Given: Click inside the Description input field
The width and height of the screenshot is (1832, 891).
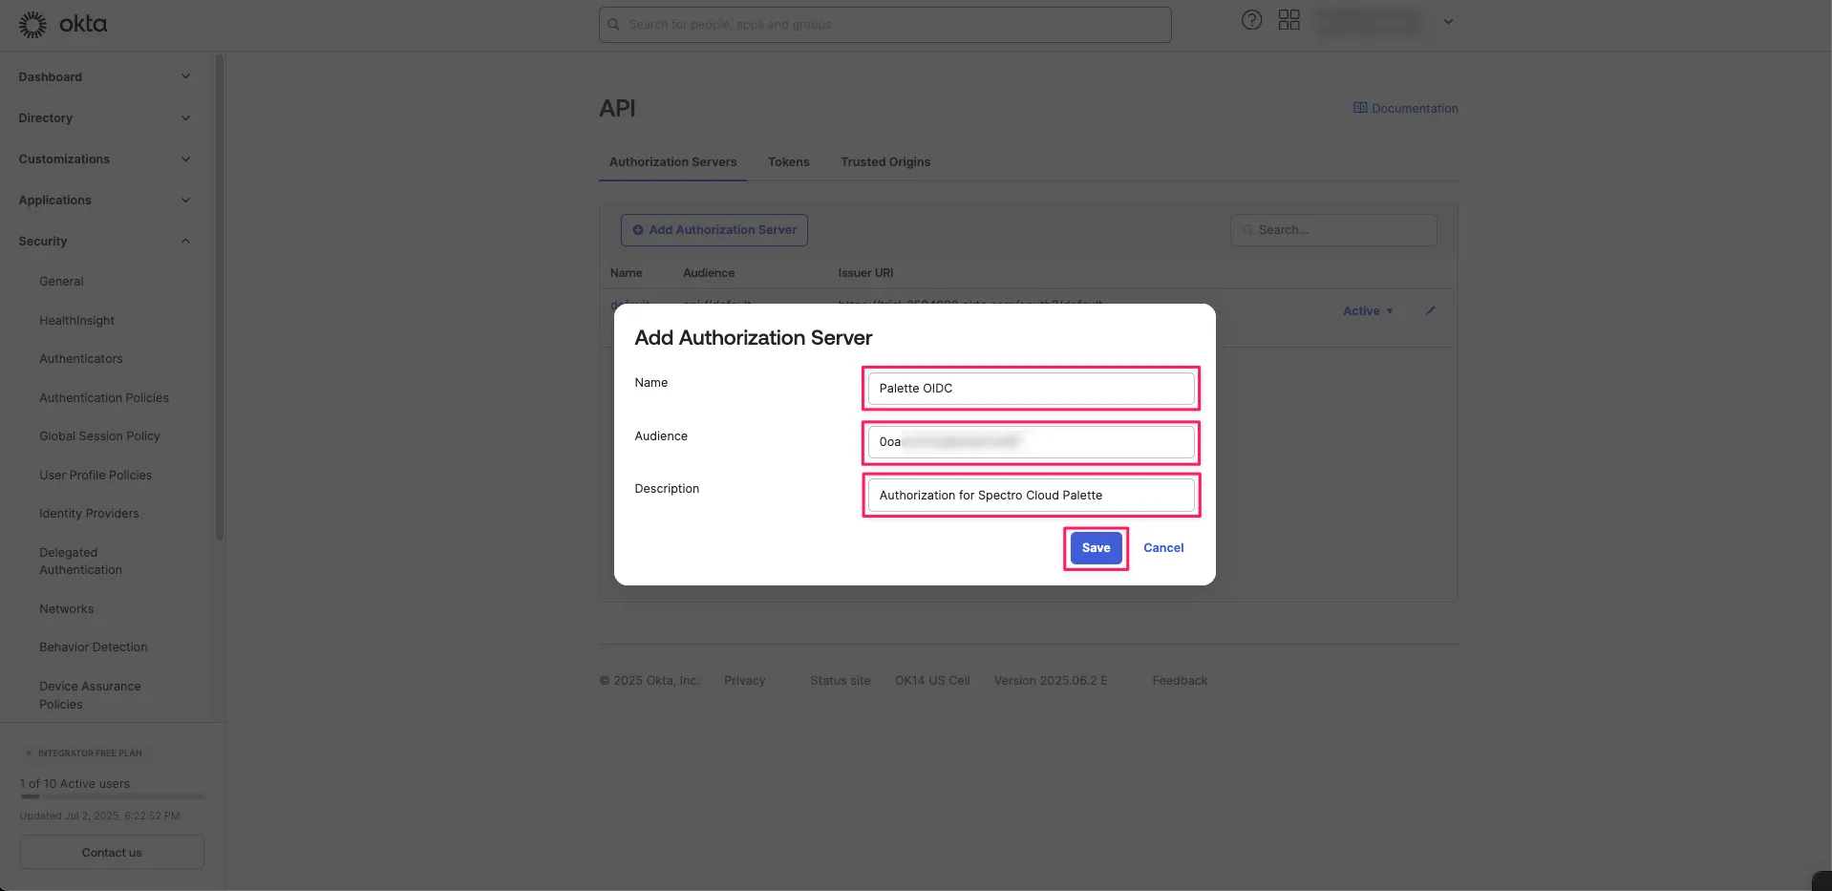Looking at the screenshot, I should tap(1030, 495).
